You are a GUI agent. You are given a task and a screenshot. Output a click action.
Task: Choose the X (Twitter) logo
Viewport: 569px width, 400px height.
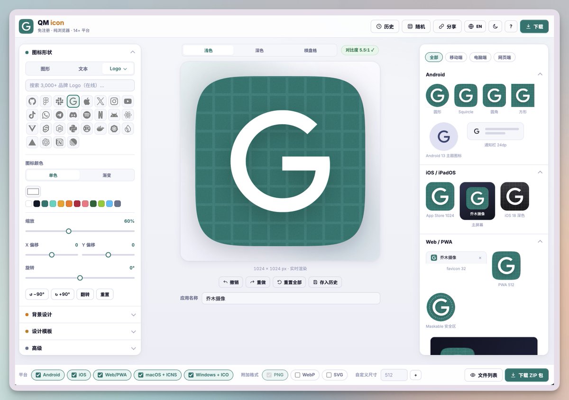coord(101,101)
